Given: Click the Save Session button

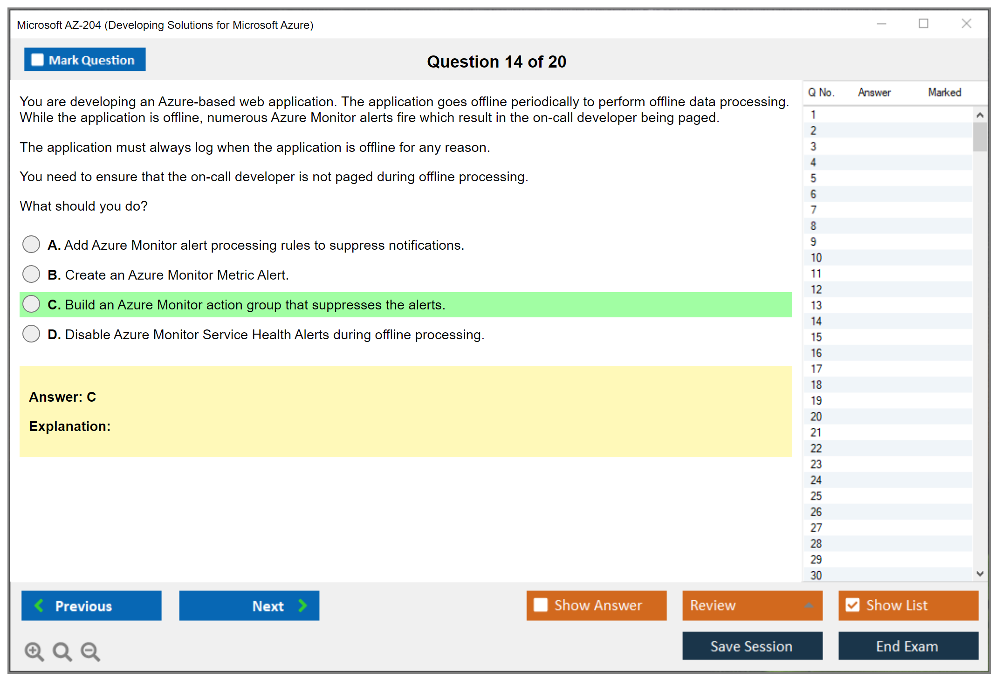Looking at the screenshot, I should pos(752,646).
